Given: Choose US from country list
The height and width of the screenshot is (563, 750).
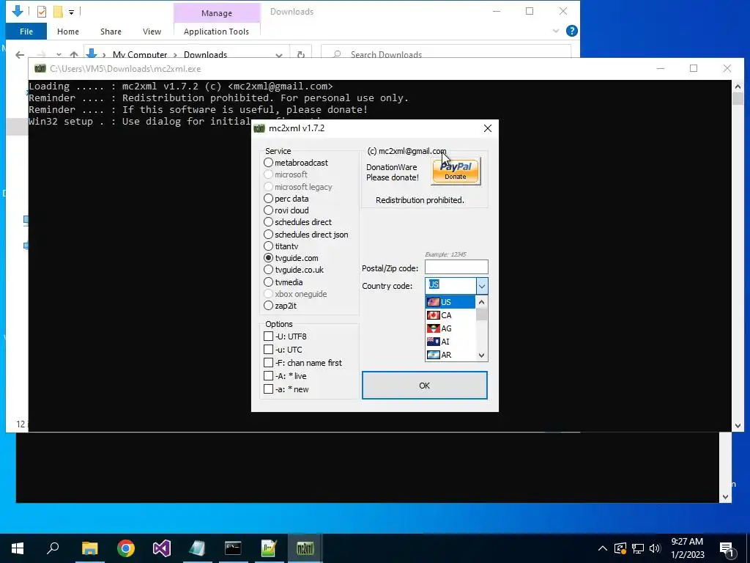Looking at the screenshot, I should [450, 302].
